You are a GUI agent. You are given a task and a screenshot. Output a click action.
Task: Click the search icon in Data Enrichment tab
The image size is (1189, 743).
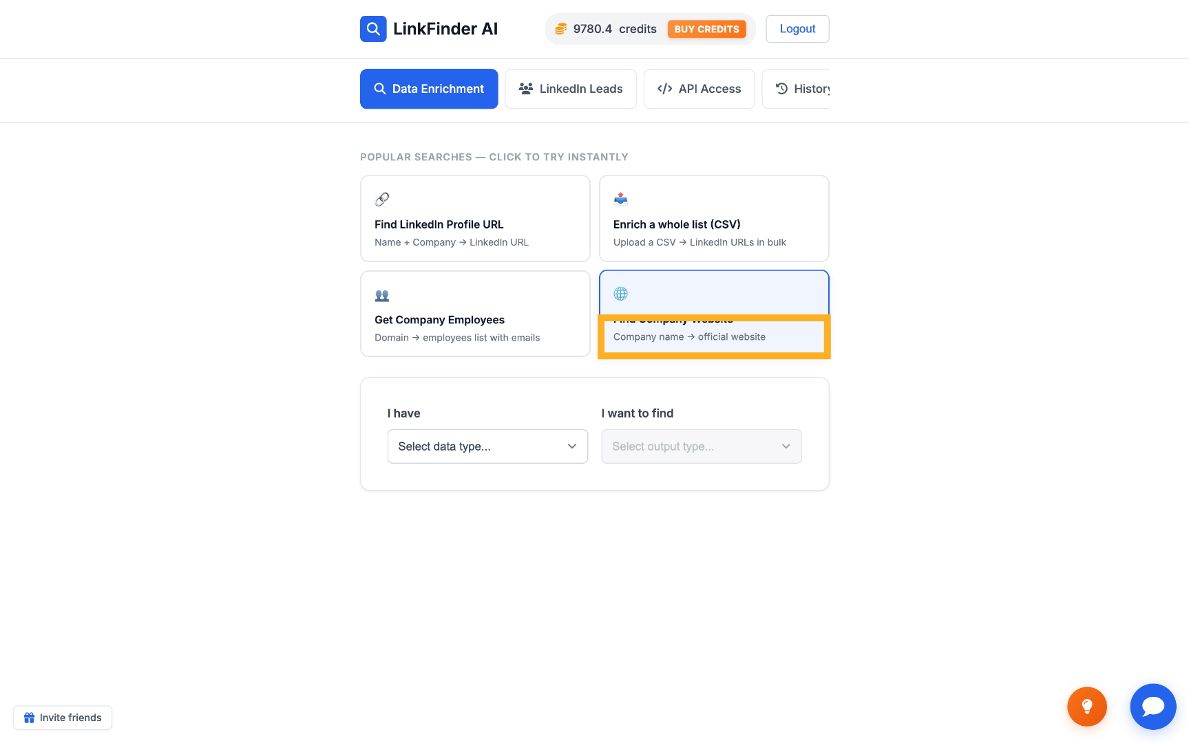379,89
